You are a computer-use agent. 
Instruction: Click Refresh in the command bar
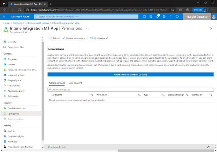point(54,38)
